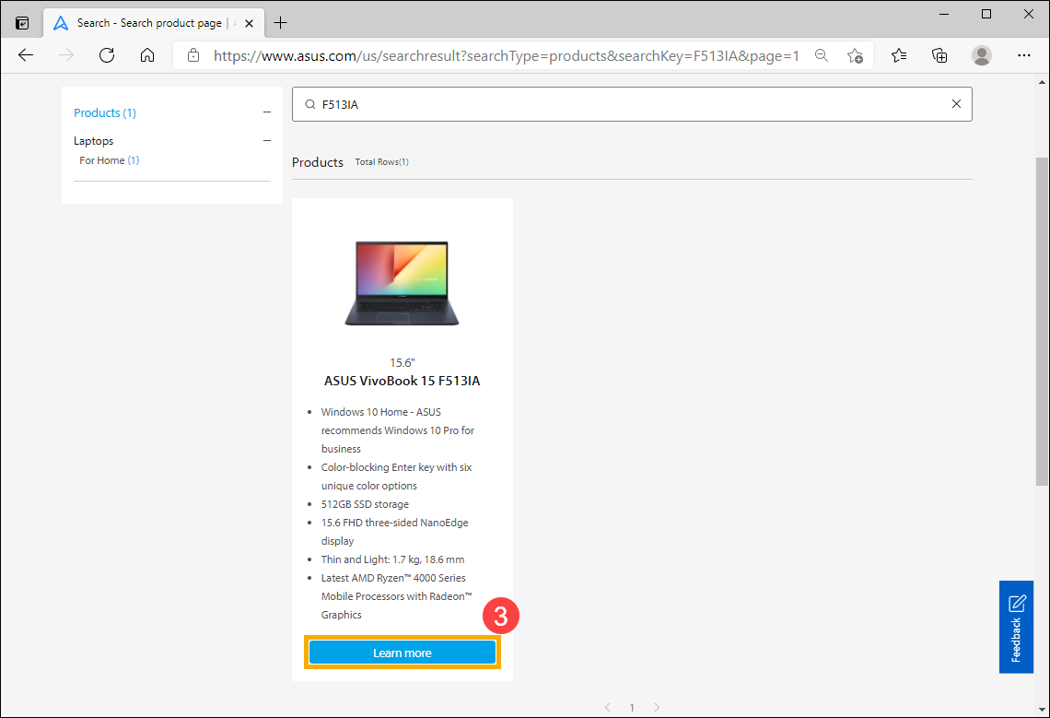Select results page 1

632,708
